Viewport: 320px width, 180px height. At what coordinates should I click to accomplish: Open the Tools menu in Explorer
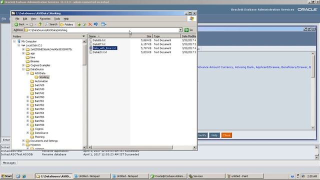click(57, 19)
